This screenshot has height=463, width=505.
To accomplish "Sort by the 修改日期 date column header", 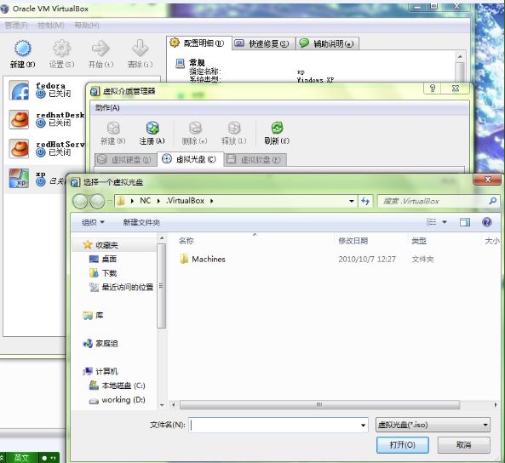I will [x=353, y=241].
